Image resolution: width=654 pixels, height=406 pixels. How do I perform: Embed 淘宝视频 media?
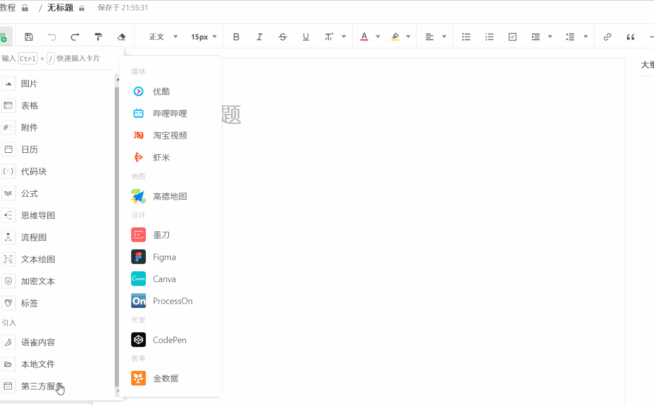pos(170,135)
